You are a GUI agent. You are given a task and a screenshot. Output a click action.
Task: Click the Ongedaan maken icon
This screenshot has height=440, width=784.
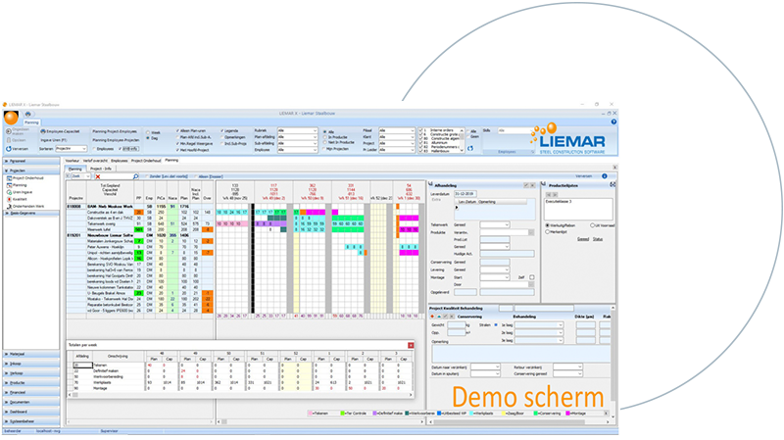click(9, 131)
